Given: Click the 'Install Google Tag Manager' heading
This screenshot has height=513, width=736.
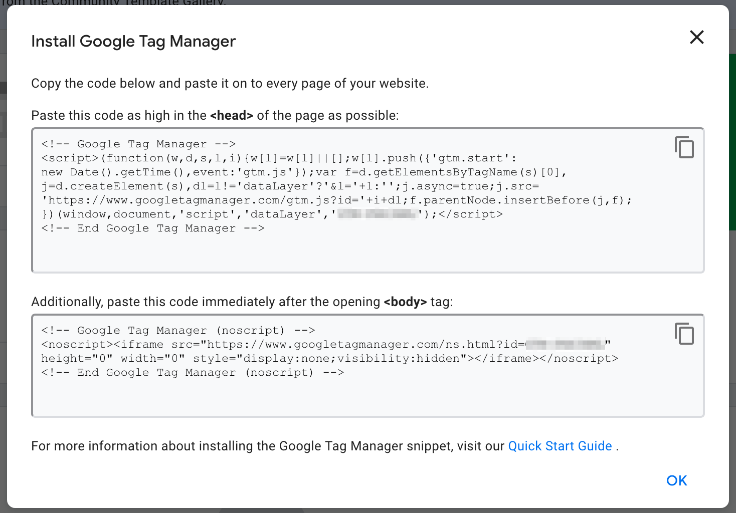Looking at the screenshot, I should click(133, 41).
